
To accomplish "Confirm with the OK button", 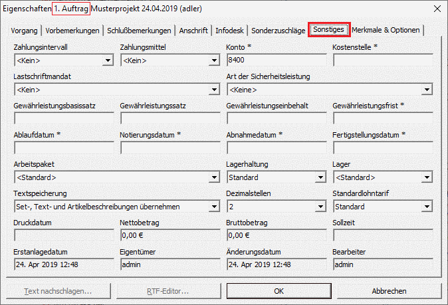I will pyautogui.click(x=279, y=291).
